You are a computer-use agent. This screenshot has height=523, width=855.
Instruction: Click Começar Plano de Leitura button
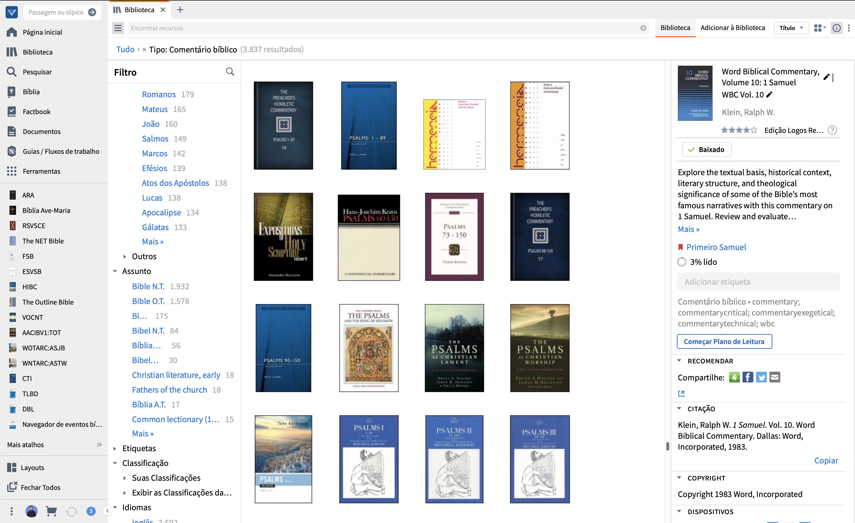(x=724, y=341)
